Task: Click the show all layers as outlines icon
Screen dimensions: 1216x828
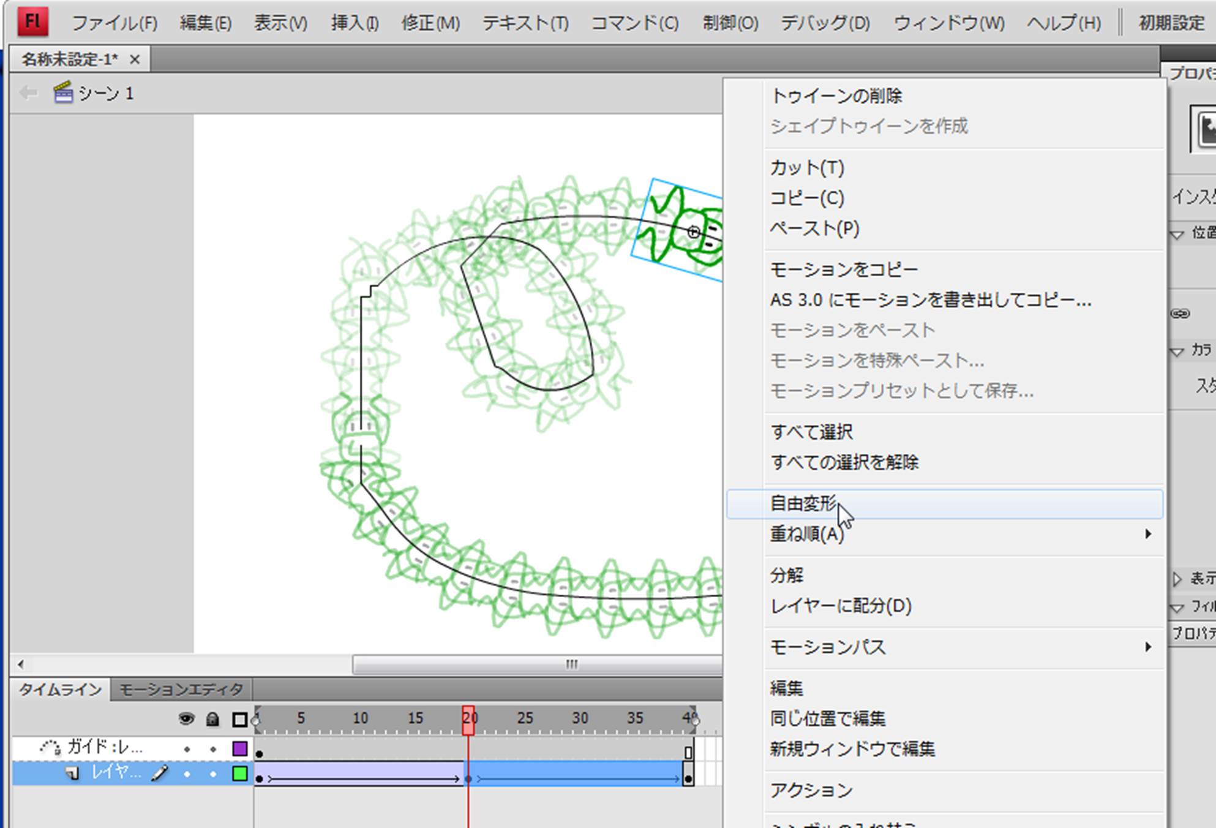Action: pyautogui.click(x=240, y=719)
